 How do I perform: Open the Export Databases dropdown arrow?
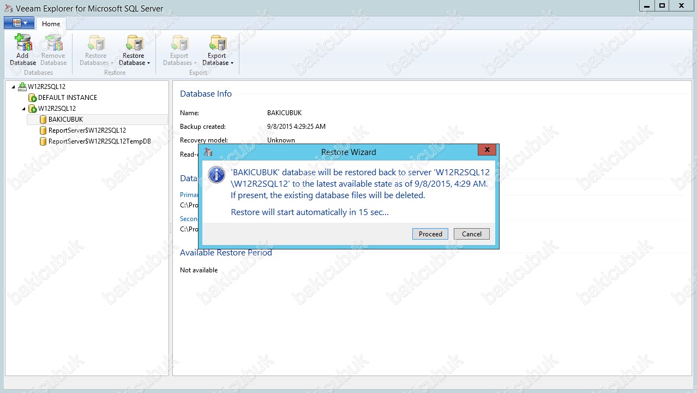pos(195,63)
